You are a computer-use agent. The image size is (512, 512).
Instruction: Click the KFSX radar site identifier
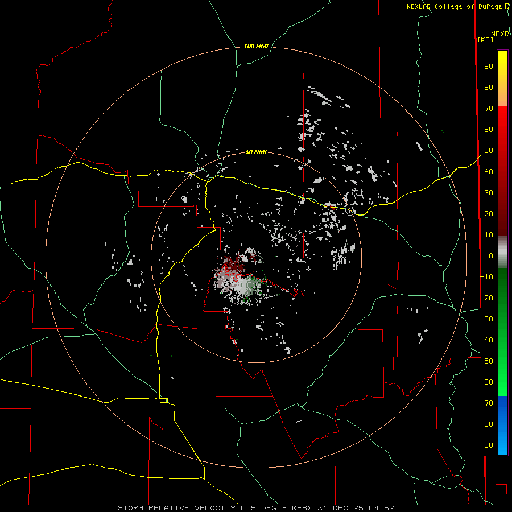(303, 508)
